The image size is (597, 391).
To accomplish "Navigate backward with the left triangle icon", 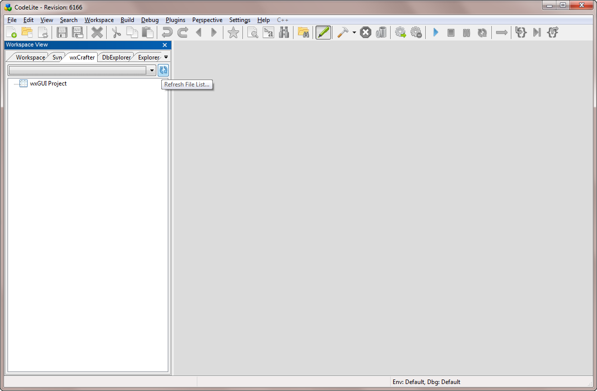I will (x=198, y=32).
